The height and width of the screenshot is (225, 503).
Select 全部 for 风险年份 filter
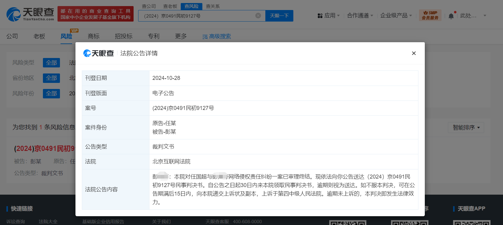click(x=51, y=94)
